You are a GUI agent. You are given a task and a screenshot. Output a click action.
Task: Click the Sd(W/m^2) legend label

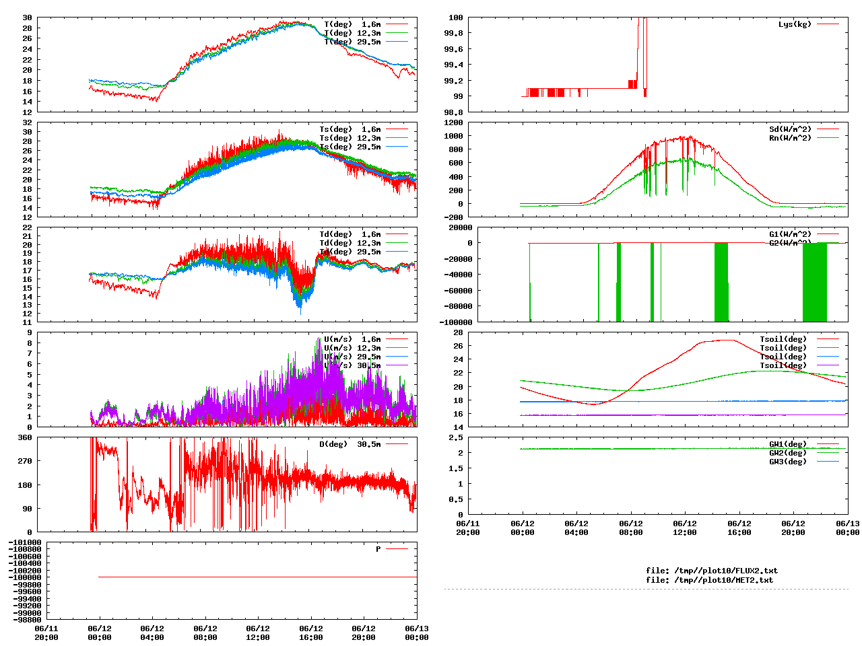click(x=790, y=129)
